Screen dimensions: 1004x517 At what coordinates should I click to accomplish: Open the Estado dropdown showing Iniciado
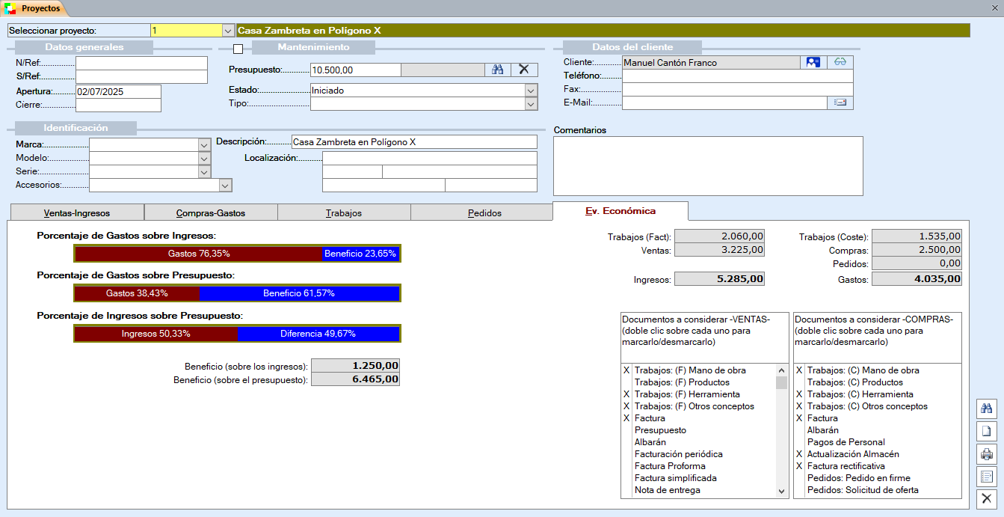(x=531, y=91)
